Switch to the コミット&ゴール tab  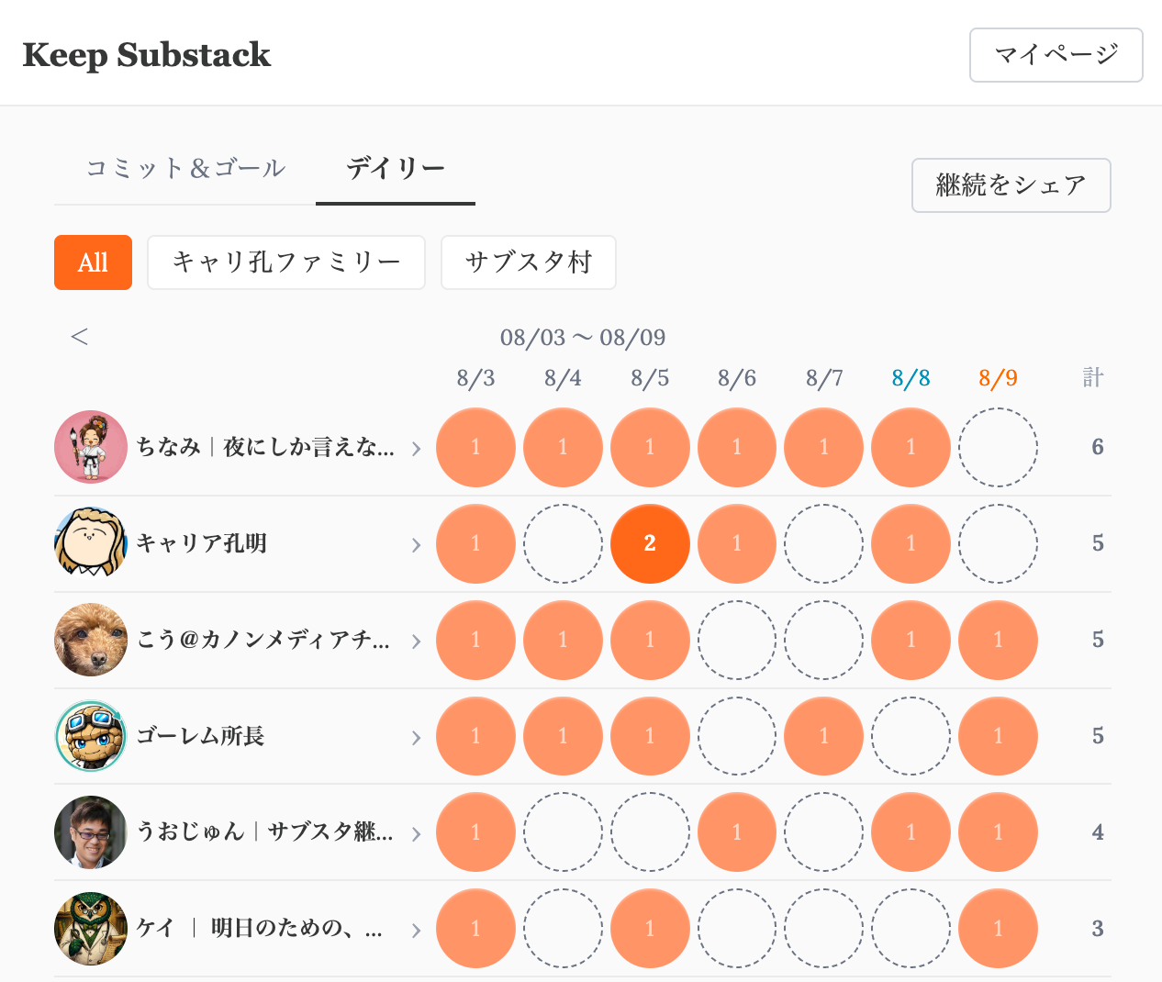185,169
